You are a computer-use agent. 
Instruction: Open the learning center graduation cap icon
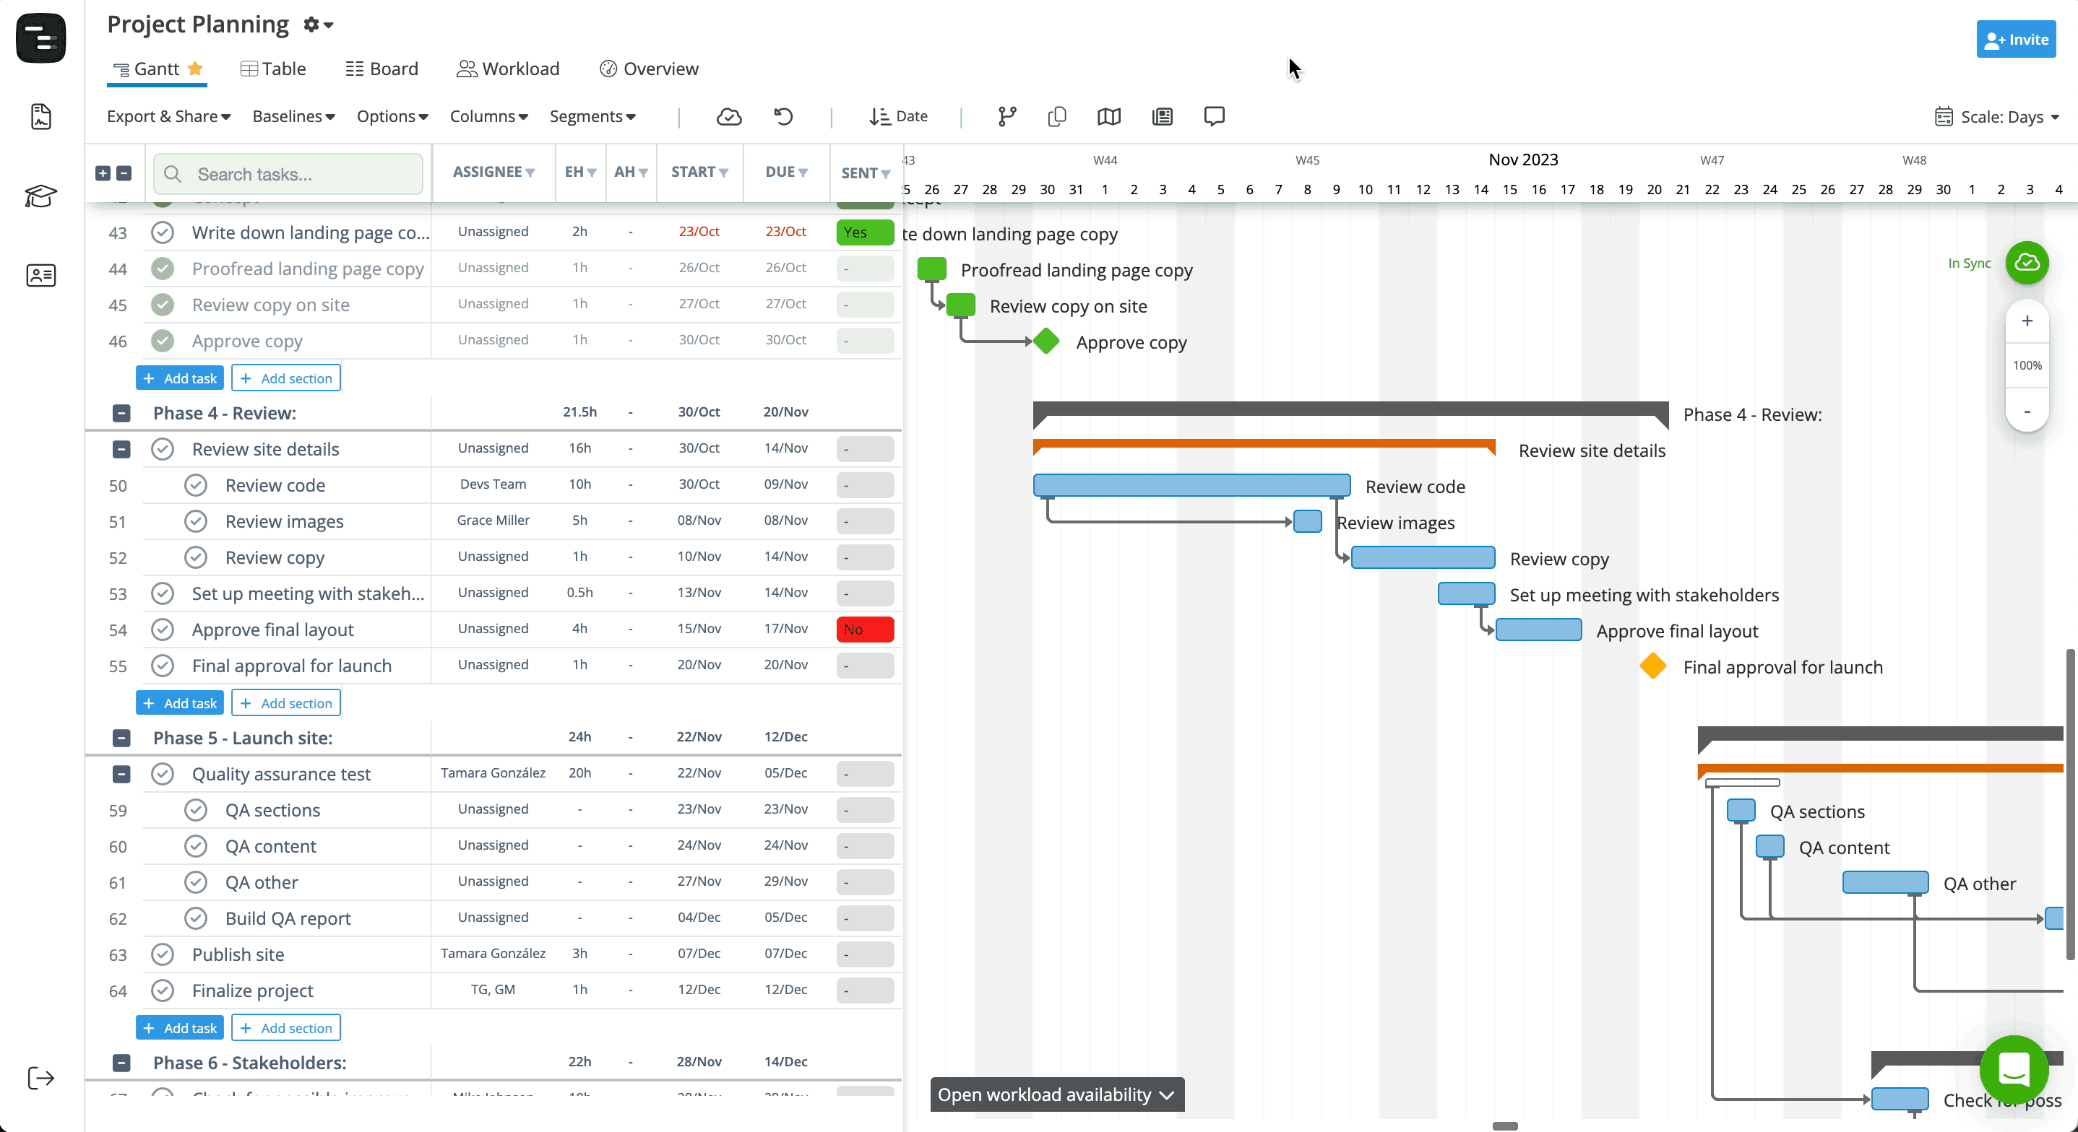40,196
